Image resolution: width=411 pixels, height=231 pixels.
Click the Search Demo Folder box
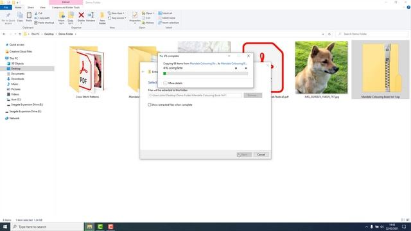click(372, 34)
